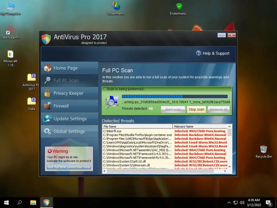Open My Computer desktop icon
The width and height of the screenshot is (277, 208).
pos(11,9)
